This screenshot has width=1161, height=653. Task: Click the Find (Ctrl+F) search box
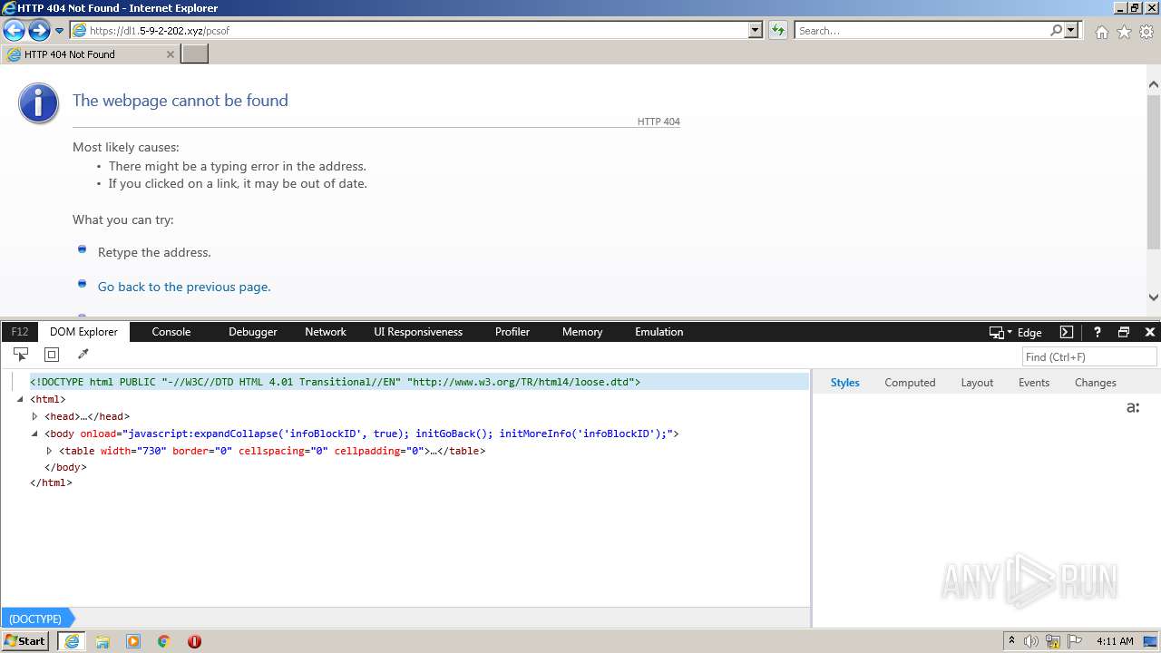pos(1089,356)
